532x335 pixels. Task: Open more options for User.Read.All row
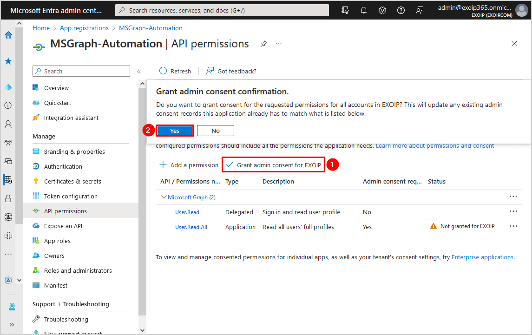coord(513,226)
